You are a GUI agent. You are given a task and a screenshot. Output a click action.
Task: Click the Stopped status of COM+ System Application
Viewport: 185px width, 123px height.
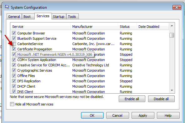click(126, 60)
